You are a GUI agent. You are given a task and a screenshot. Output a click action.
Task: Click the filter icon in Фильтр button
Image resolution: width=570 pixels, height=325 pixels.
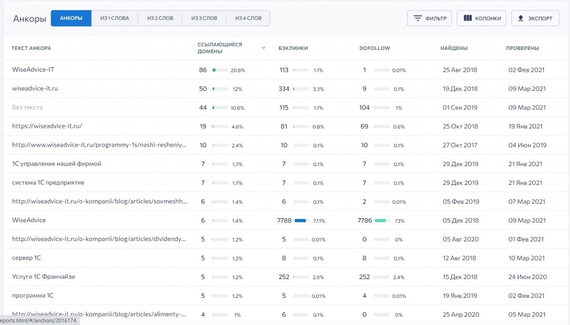(x=417, y=18)
